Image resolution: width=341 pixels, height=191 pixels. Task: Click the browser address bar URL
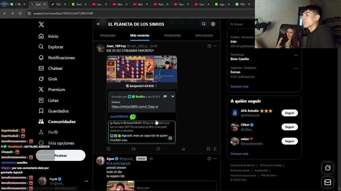click(x=63, y=13)
